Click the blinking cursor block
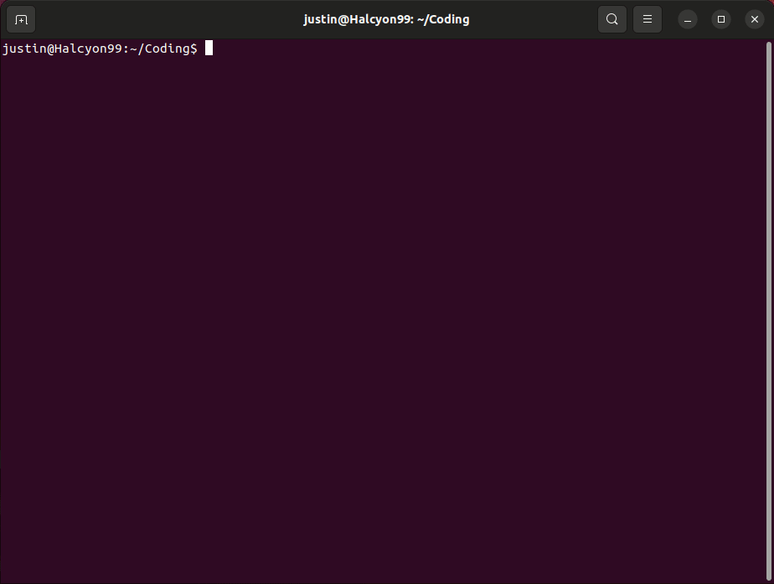Viewport: 774px width, 584px height. point(209,49)
